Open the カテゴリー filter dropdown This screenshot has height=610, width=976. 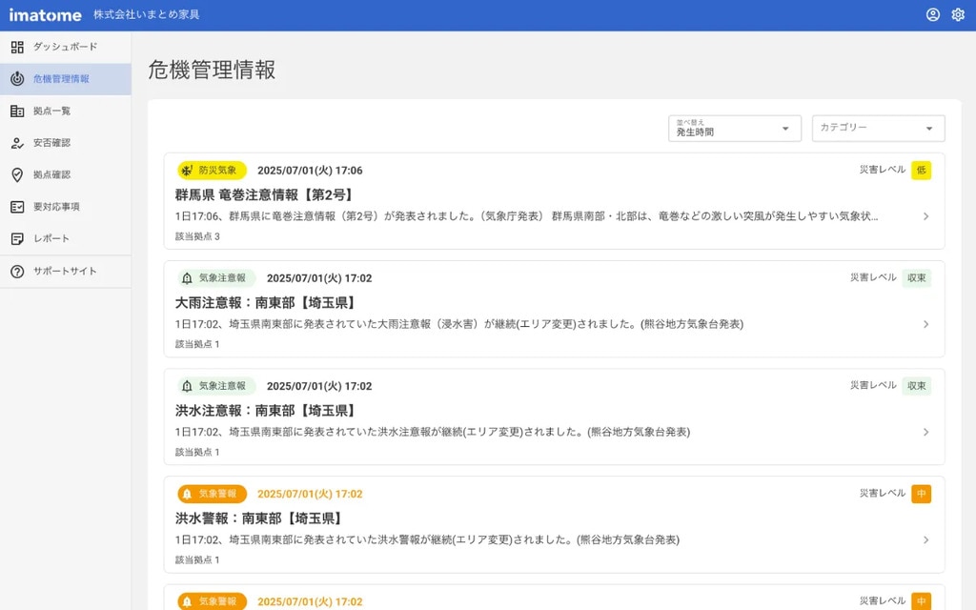(x=878, y=129)
